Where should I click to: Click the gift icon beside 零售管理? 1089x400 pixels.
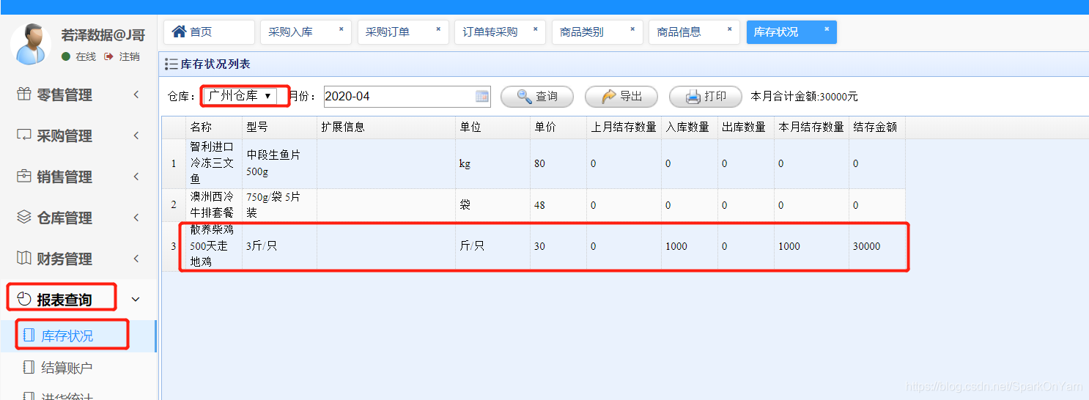[24, 94]
